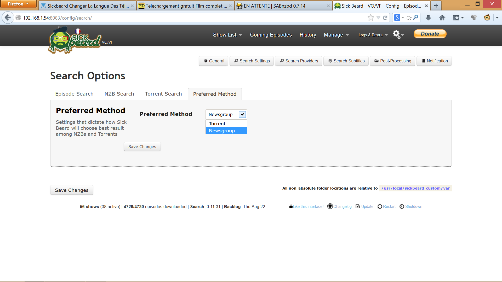The height and width of the screenshot is (282, 502).
Task: Select Torrent in the dropdown list
Action: point(226,124)
